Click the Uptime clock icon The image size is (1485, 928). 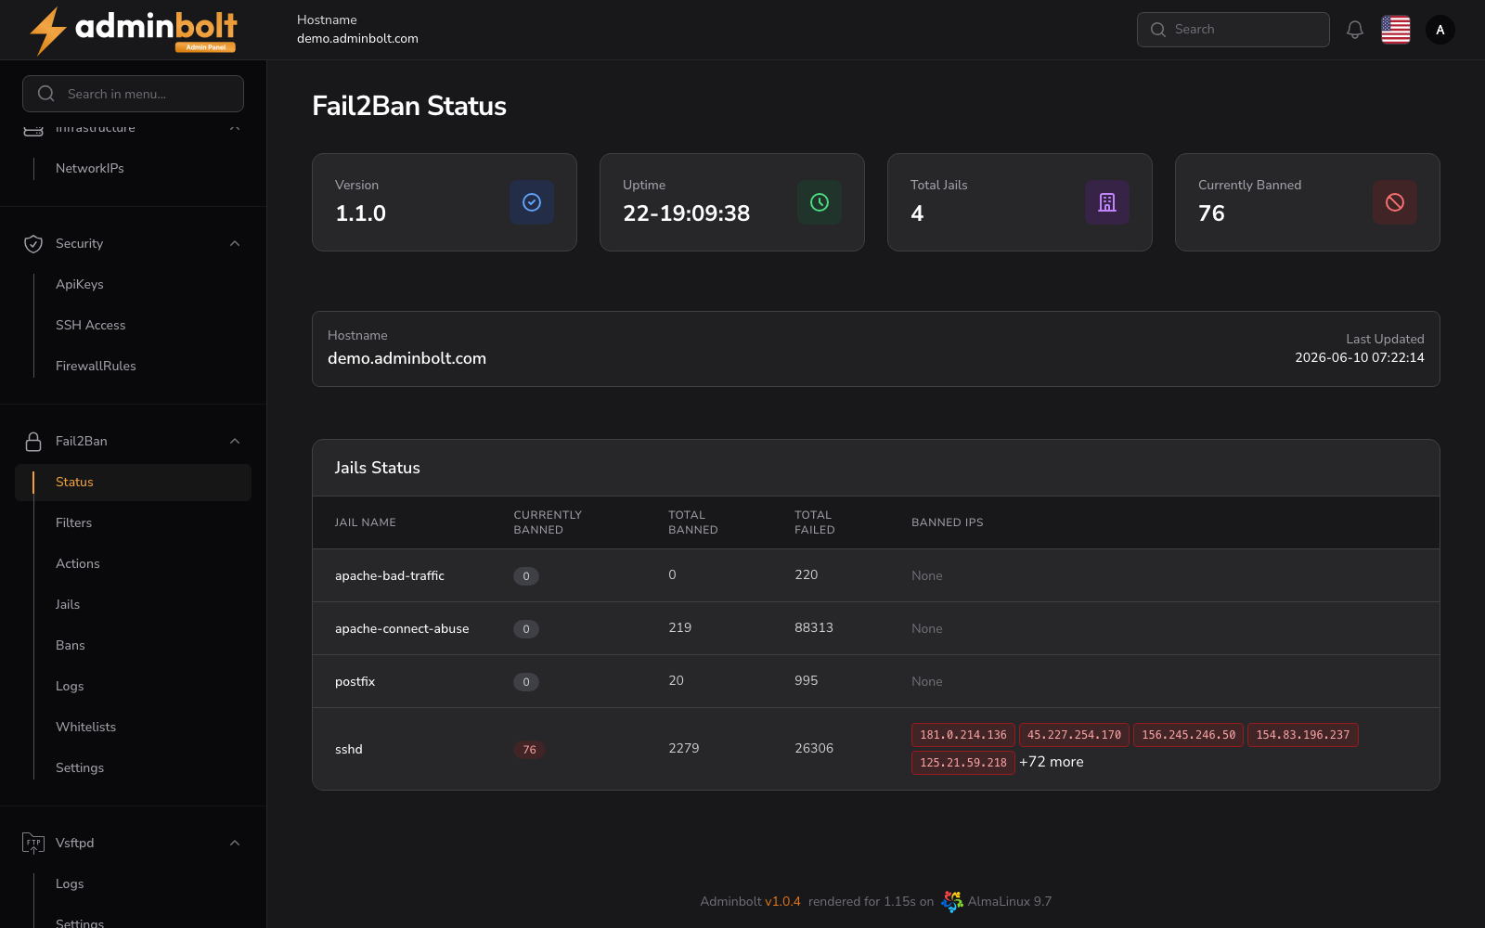tap(820, 202)
